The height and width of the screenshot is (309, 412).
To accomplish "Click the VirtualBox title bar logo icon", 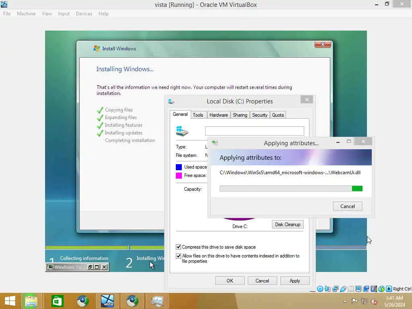I will coord(4,4).
